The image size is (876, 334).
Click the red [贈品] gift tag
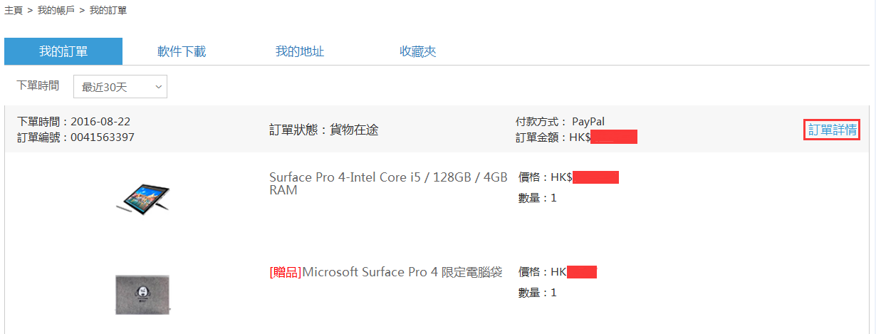(286, 272)
